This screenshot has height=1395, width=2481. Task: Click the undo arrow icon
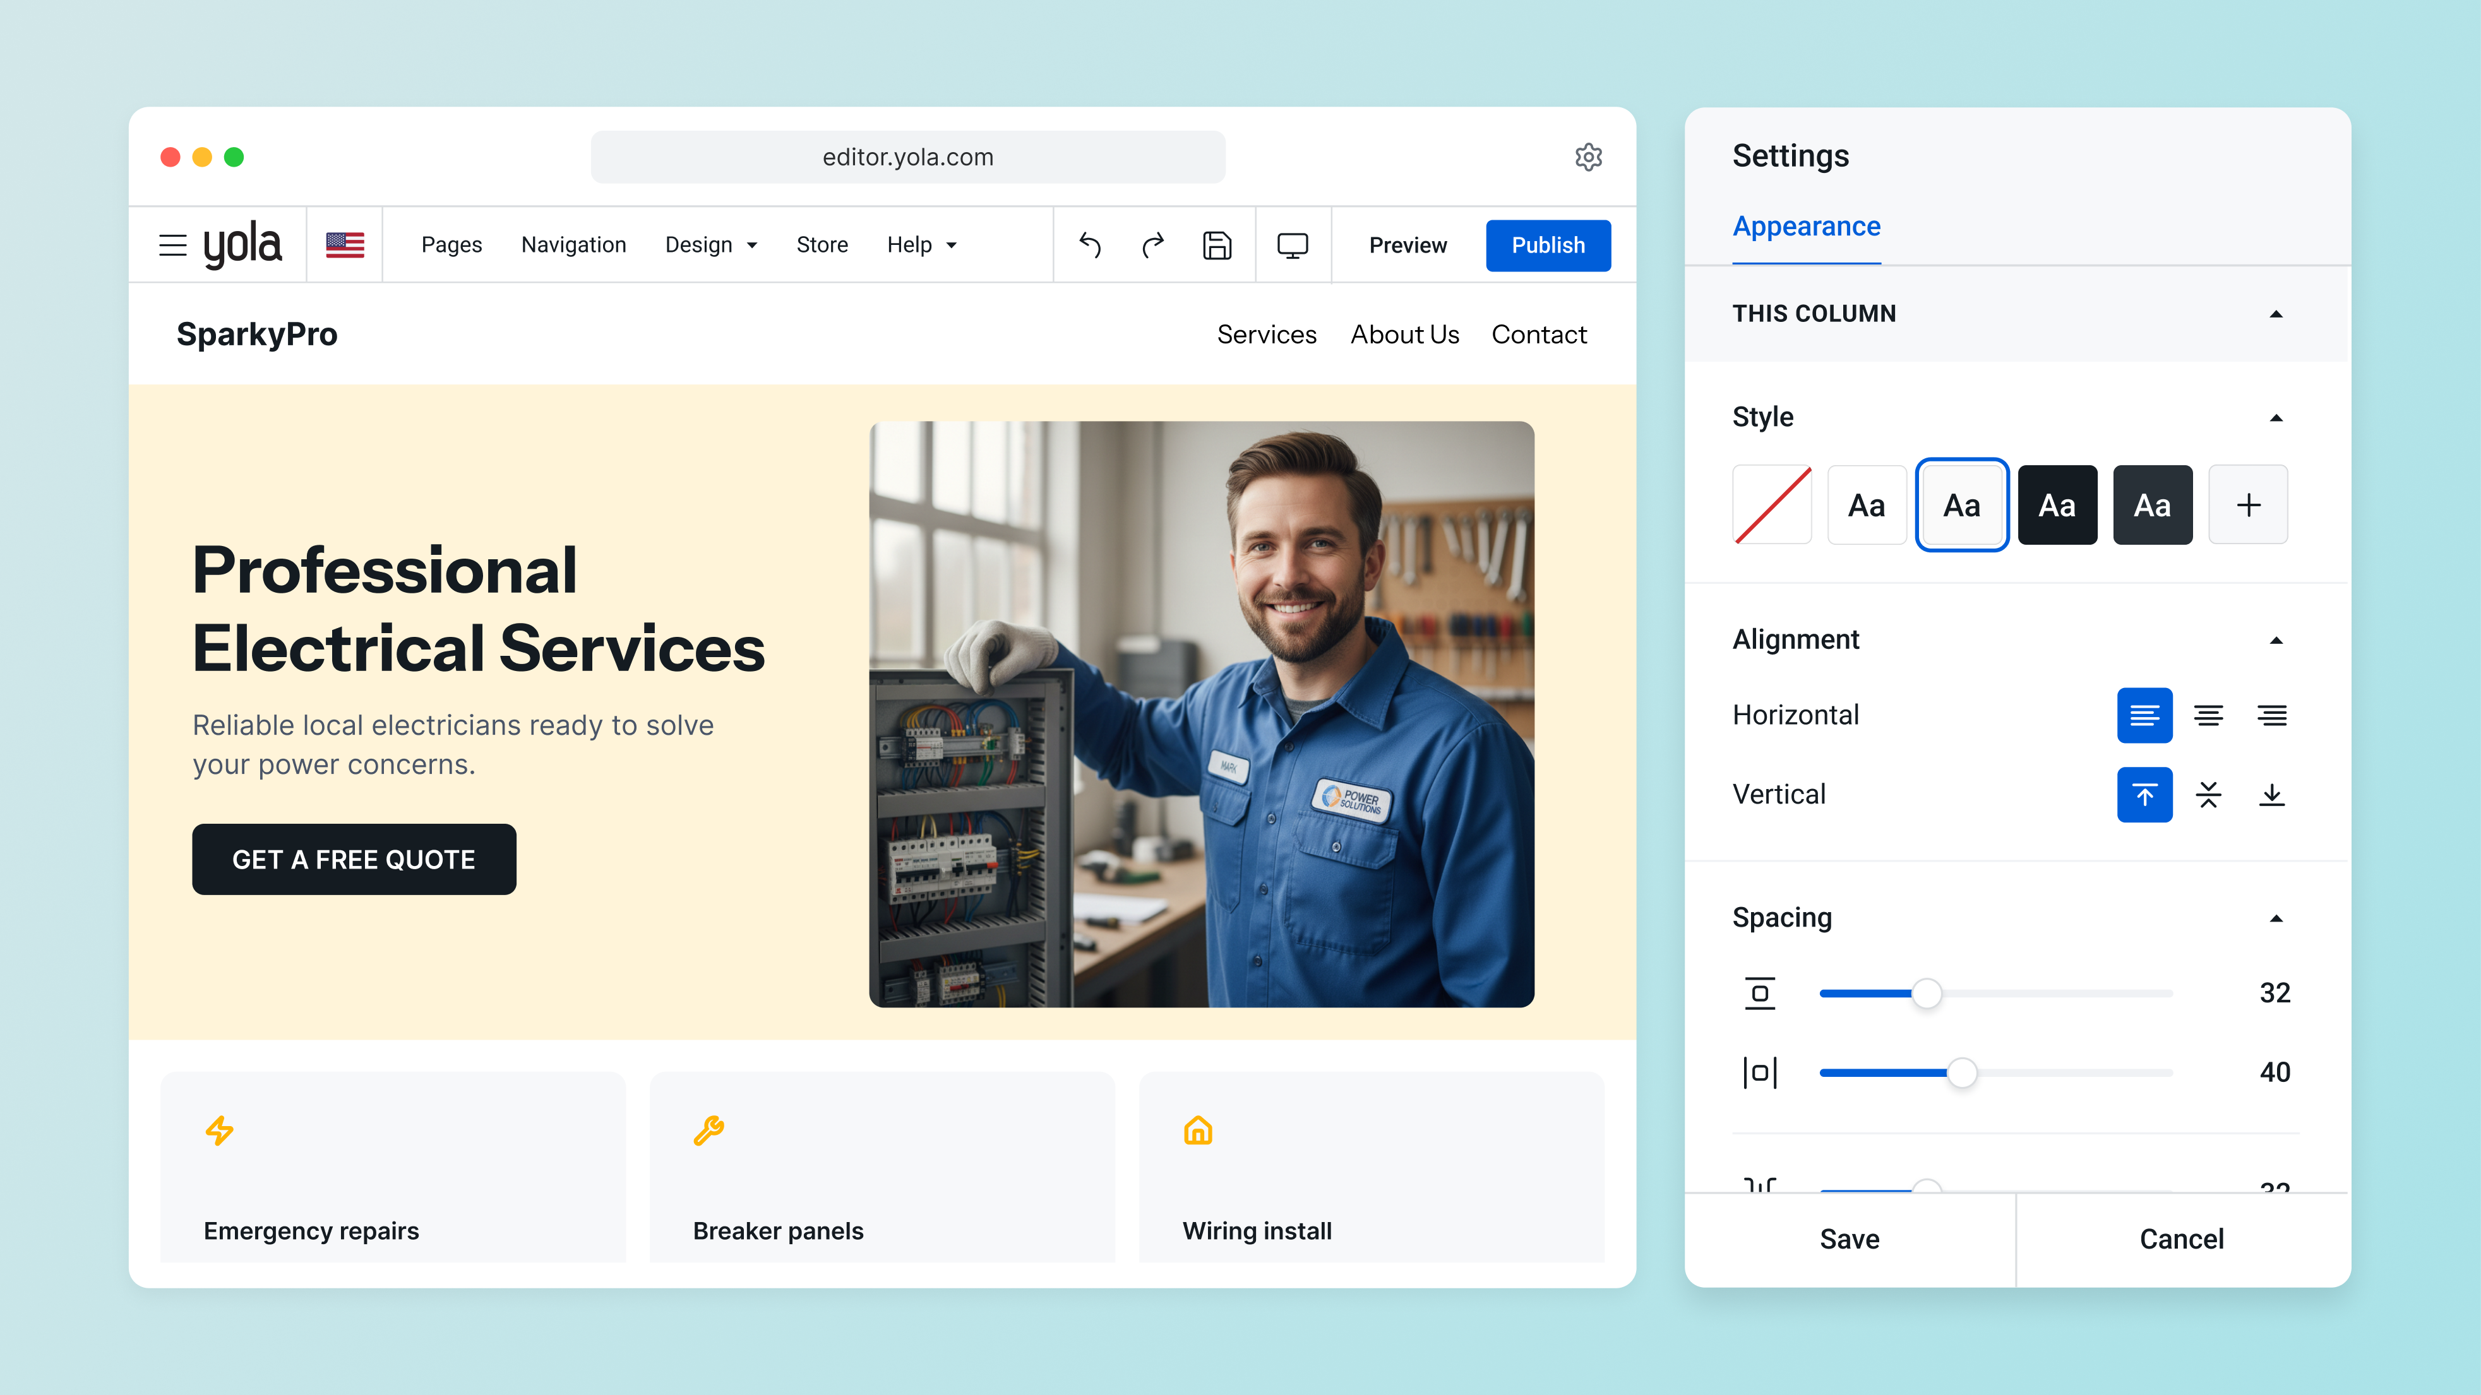click(1089, 246)
